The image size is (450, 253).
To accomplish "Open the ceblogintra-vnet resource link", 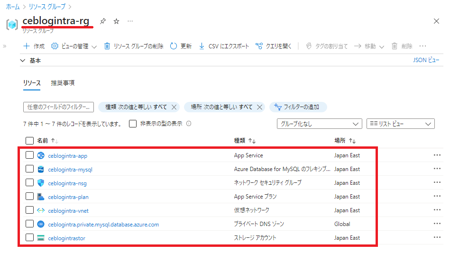I will (68, 211).
